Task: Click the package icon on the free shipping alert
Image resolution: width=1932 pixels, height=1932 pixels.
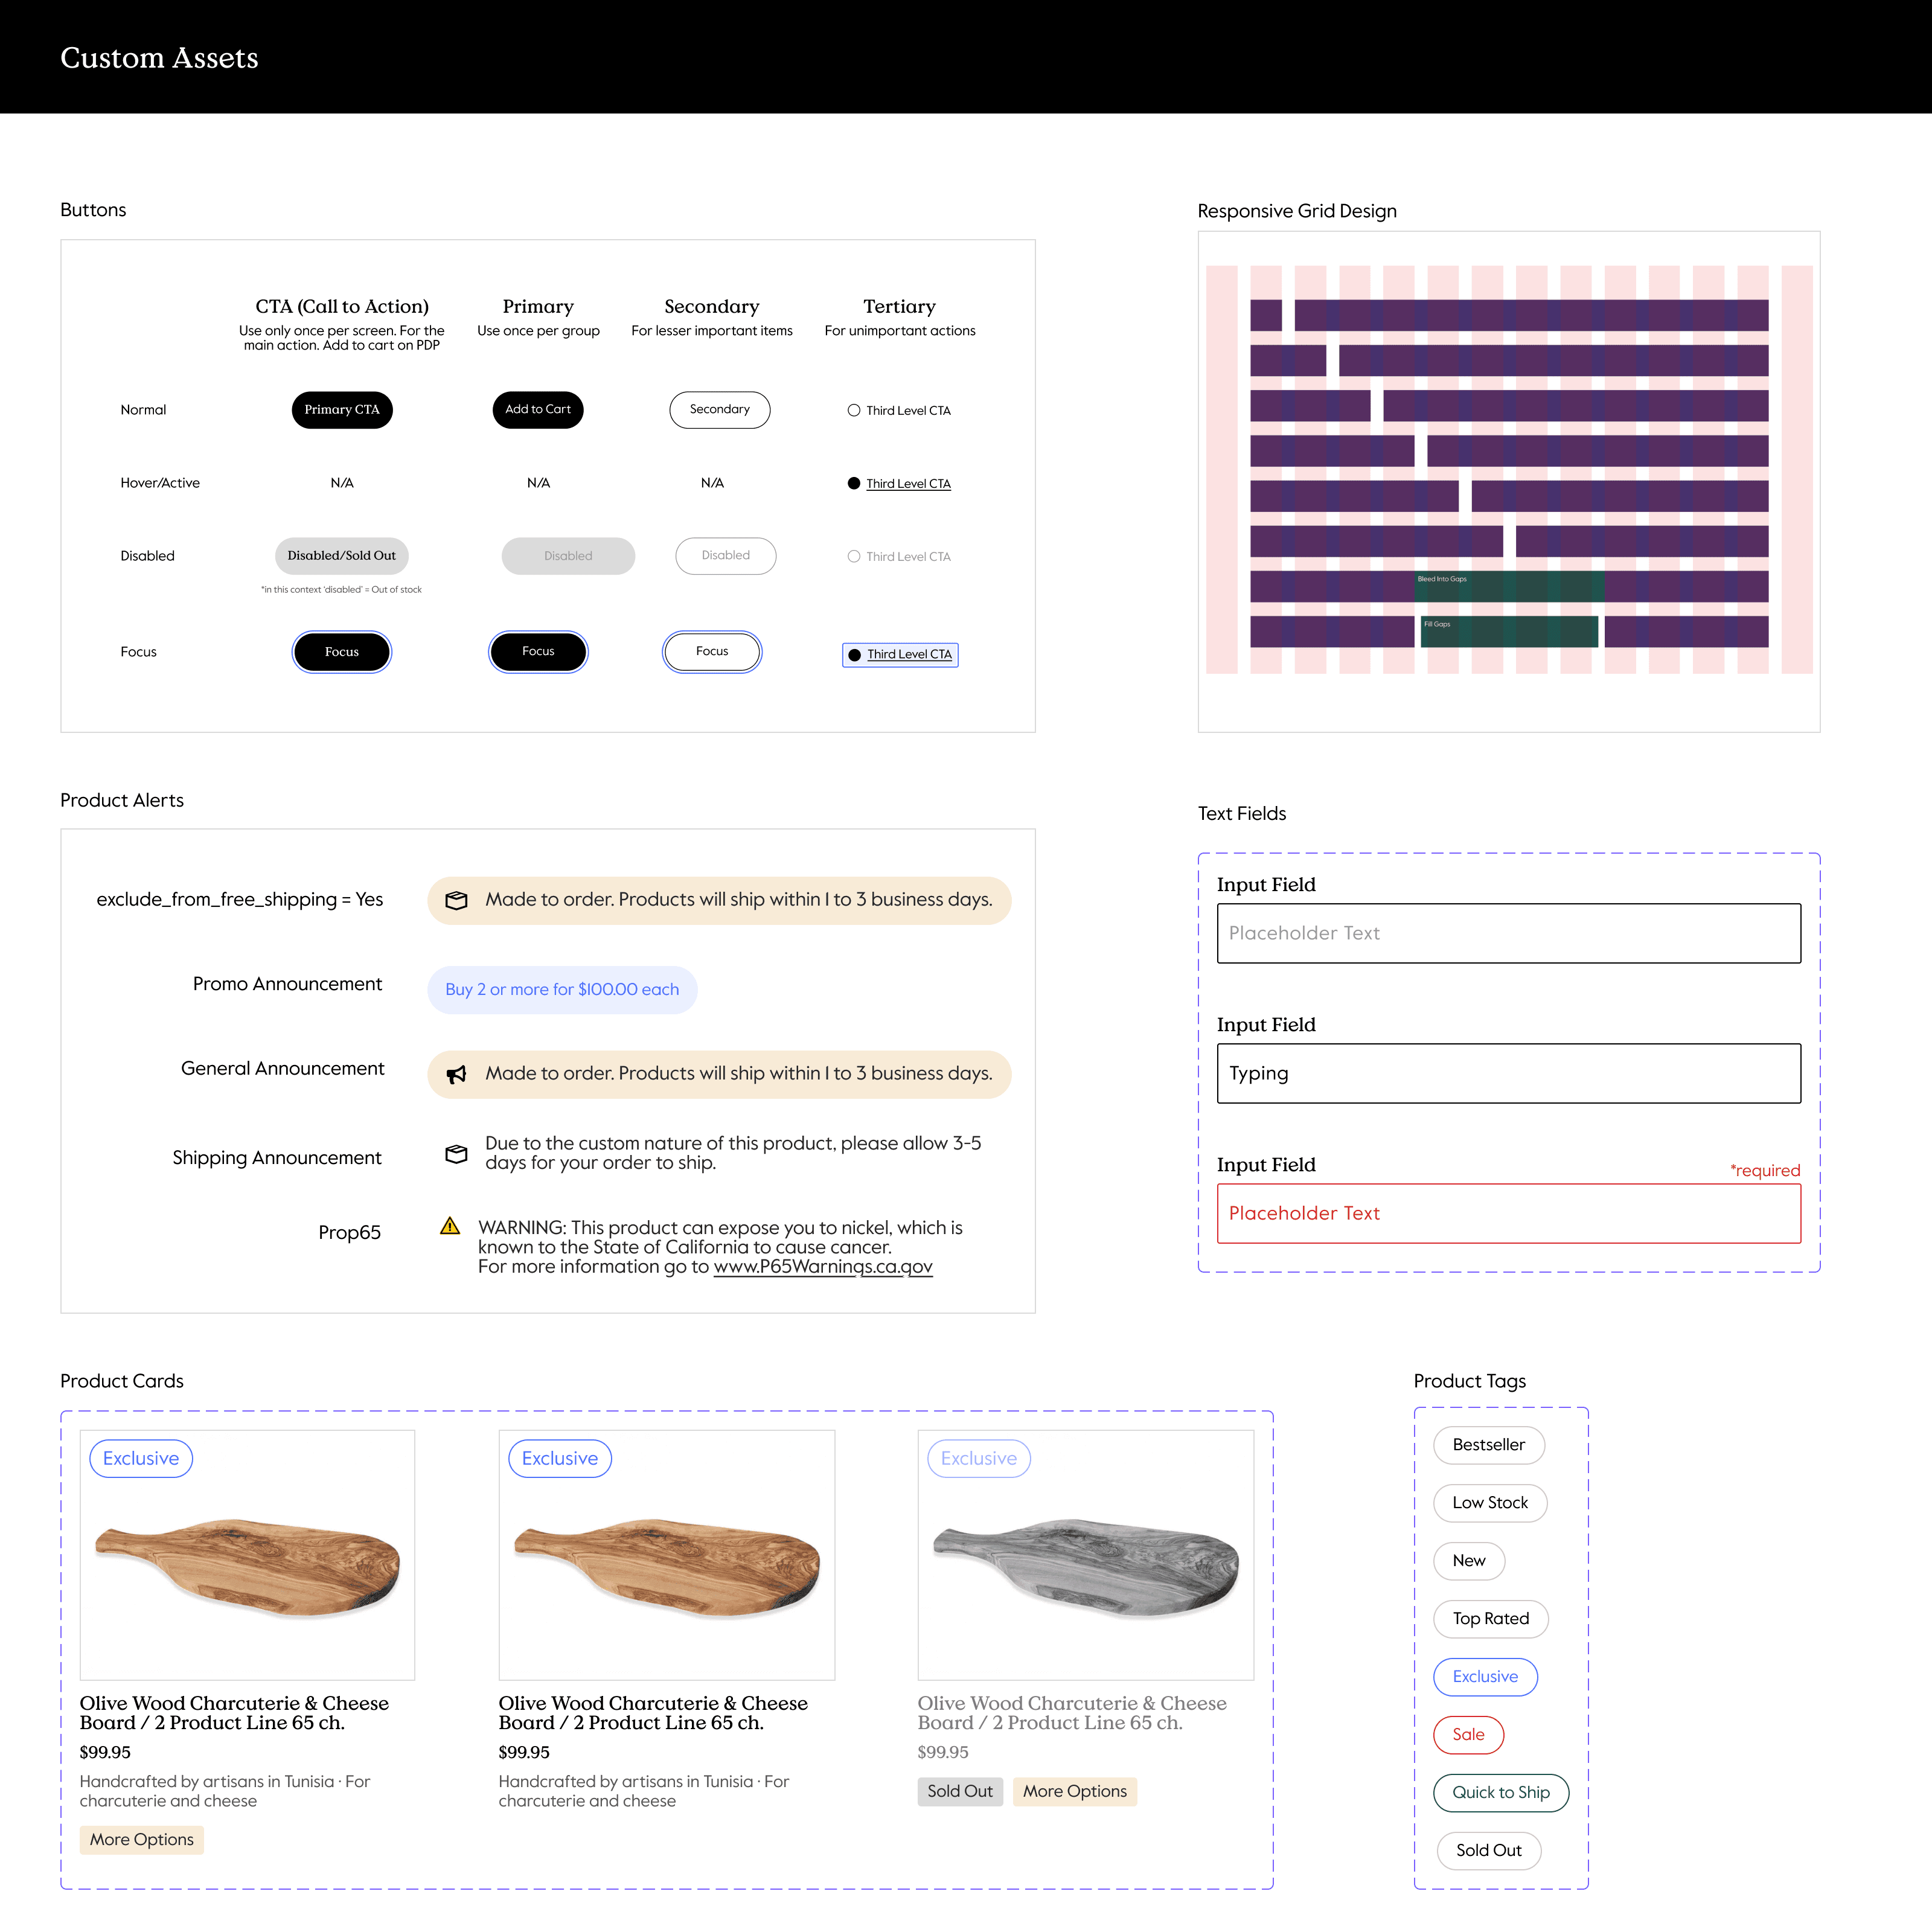Action: 457,900
